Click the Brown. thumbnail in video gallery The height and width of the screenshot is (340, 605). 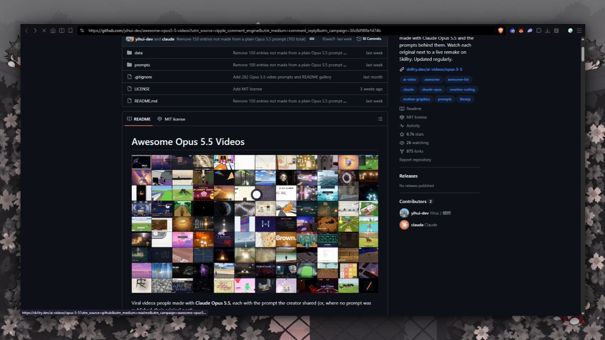(x=286, y=239)
